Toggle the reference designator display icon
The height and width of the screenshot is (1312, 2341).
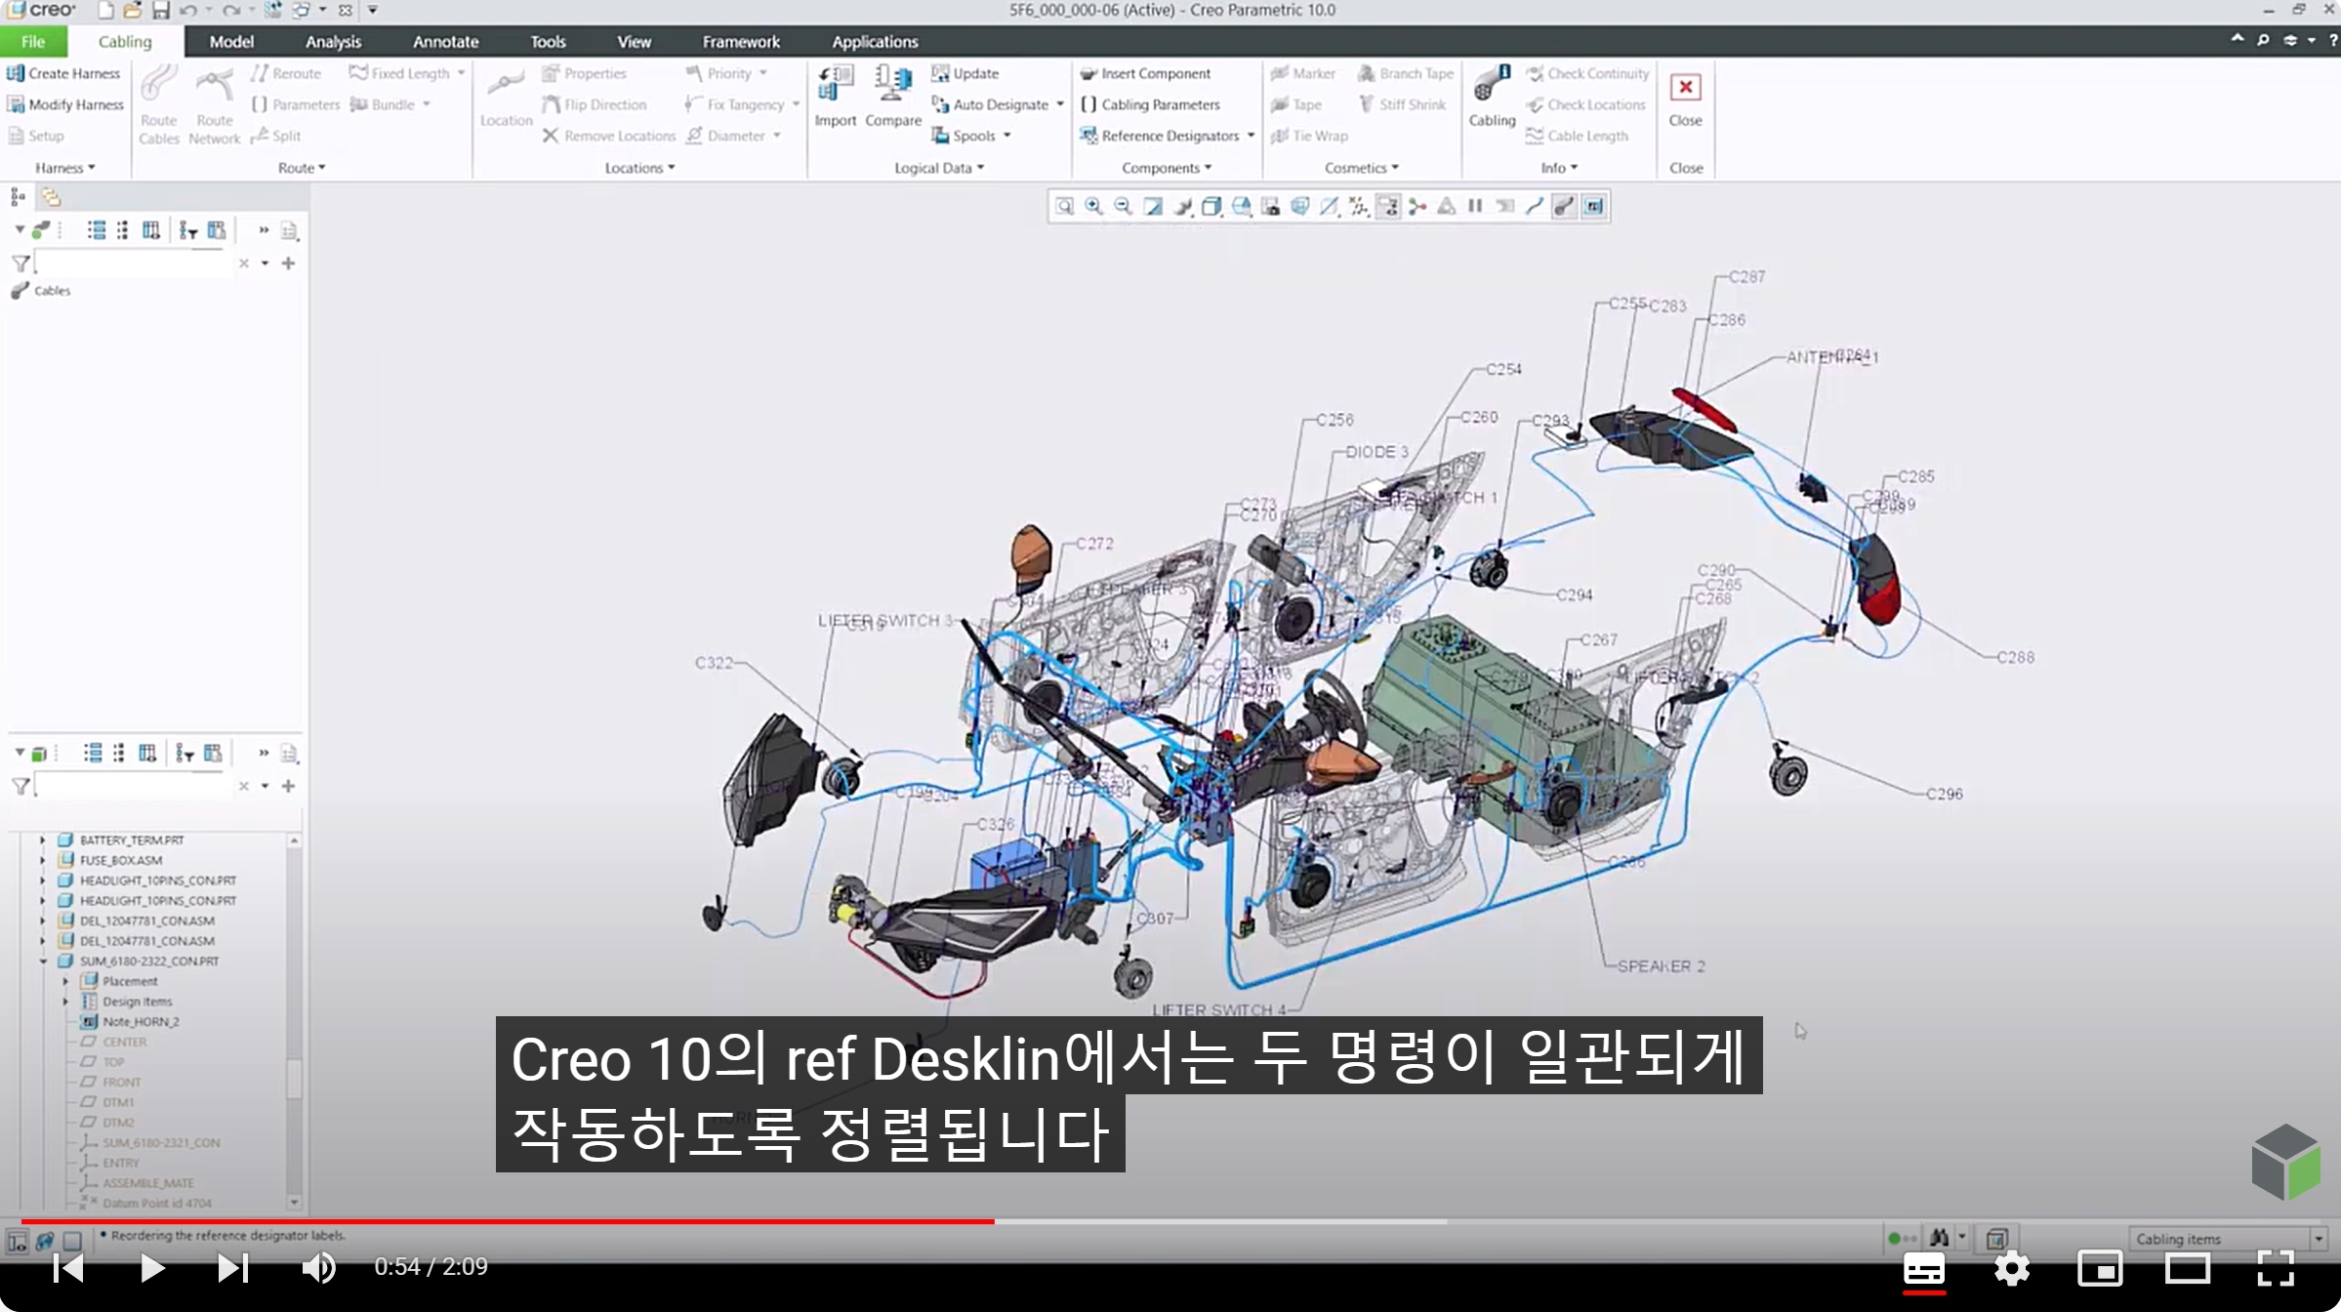pyautogui.click(x=1593, y=206)
